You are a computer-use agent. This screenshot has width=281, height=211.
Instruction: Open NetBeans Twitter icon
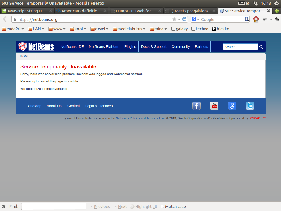click(x=250, y=106)
